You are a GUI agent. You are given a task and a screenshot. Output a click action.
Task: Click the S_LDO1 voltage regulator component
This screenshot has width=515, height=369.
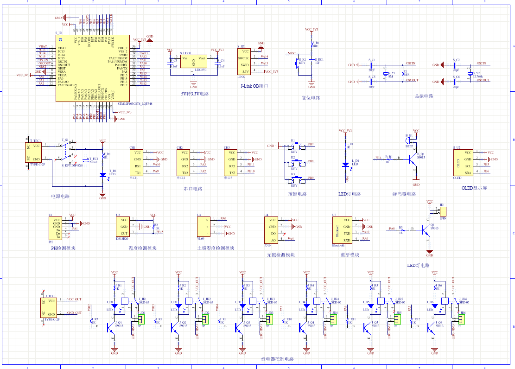[194, 62]
